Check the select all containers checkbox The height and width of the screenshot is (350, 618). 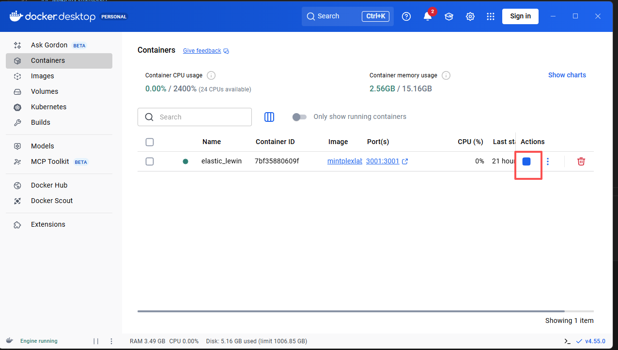[150, 142]
